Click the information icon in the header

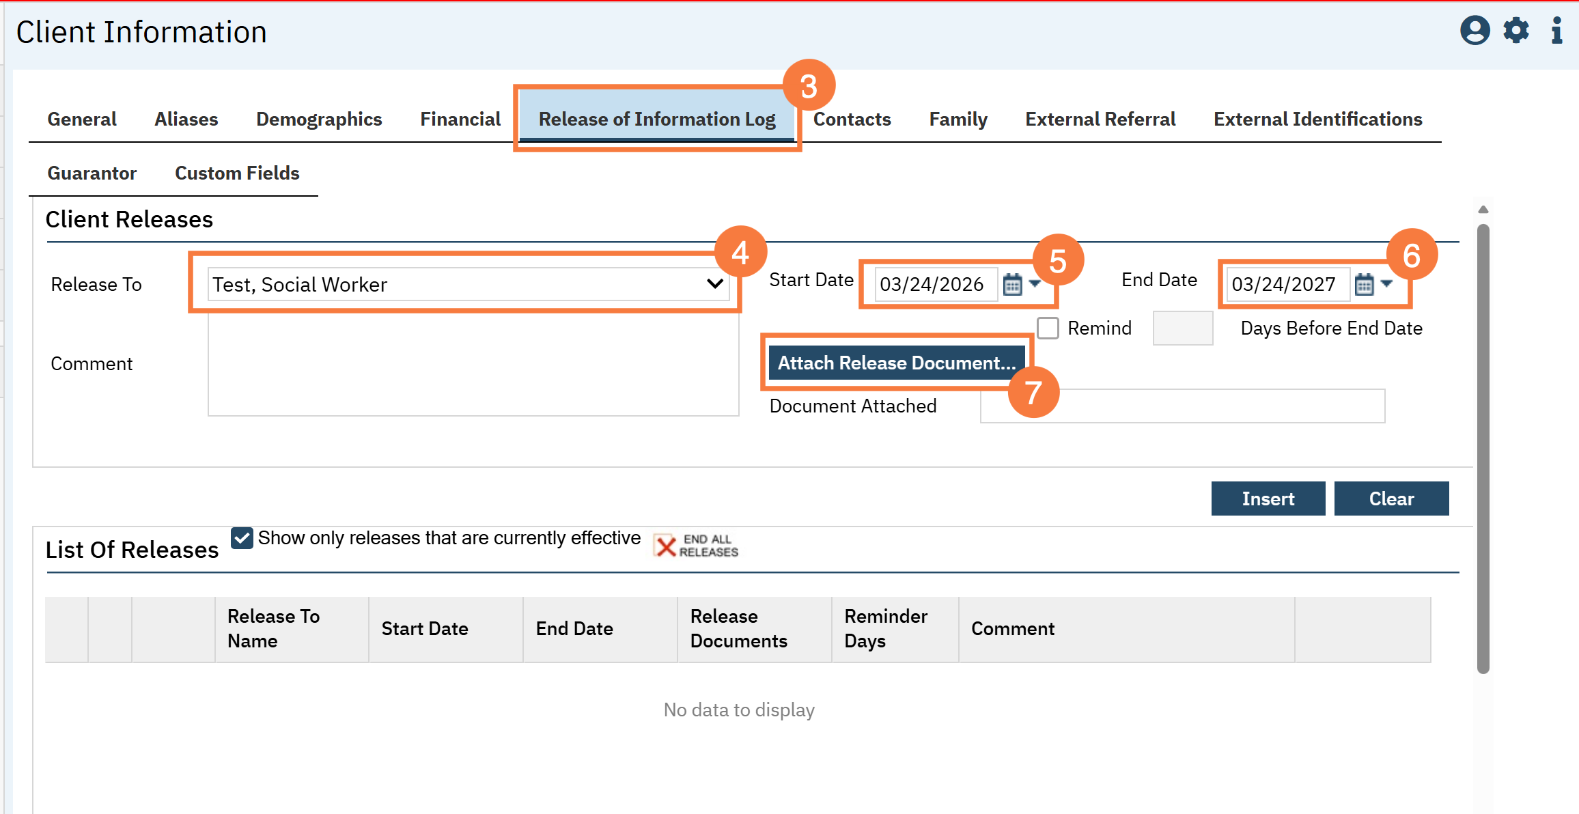coord(1556,31)
